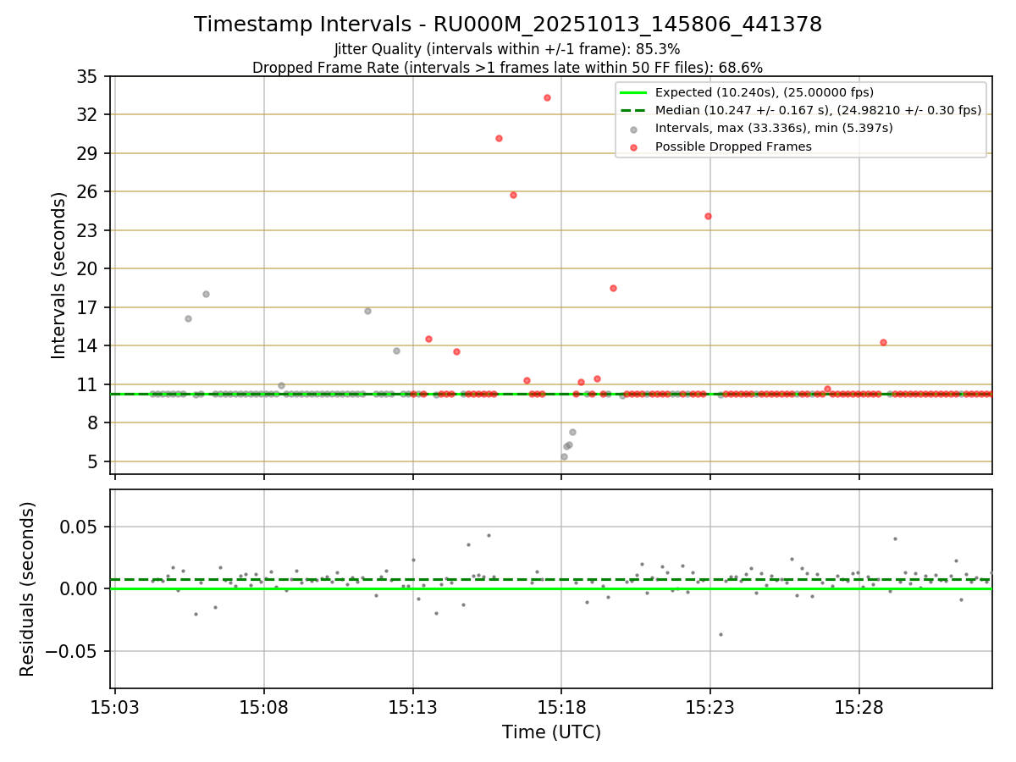Click the plot title 'Timestamp Intervals - RU000M_20251013_145806_441378'
This screenshot has height=762, width=1016.
(508, 25)
